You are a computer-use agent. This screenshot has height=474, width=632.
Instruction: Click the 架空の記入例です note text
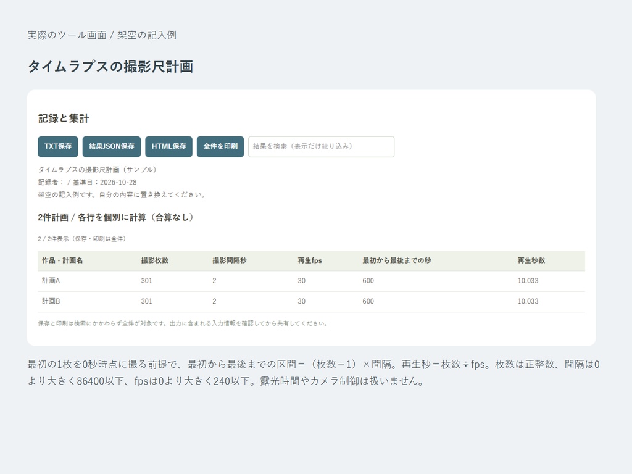(123, 194)
